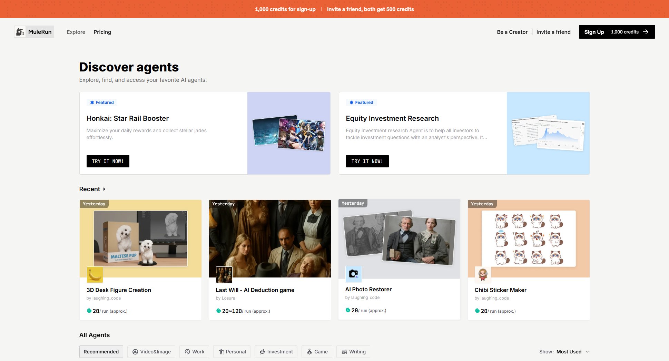Open the Most Used sort dropdown
The height and width of the screenshot is (361, 669).
573,352
